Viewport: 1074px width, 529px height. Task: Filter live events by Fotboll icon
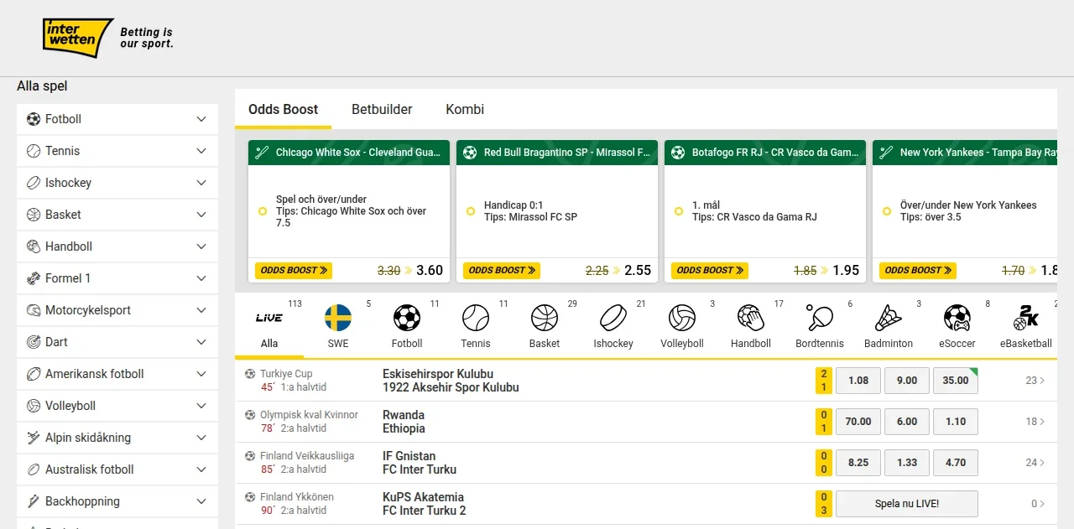(x=407, y=318)
